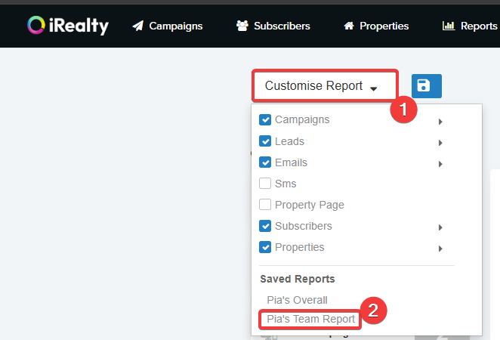Click the Reports bar chart icon

(x=449, y=26)
